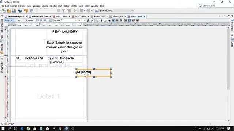The height and width of the screenshot is (131, 234).
Task: Click the Save All toolbar icon
Action: tap(19, 11)
